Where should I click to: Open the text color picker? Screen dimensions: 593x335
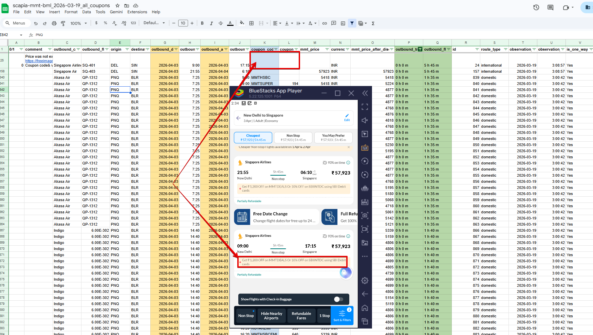click(230, 23)
